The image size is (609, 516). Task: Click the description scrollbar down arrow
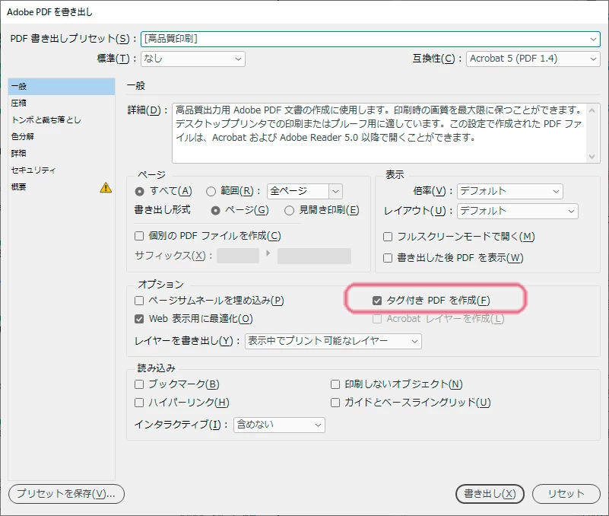[592, 156]
